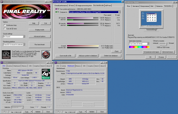
Task: Open the Sound settings dropdown
Action: (24, 37)
